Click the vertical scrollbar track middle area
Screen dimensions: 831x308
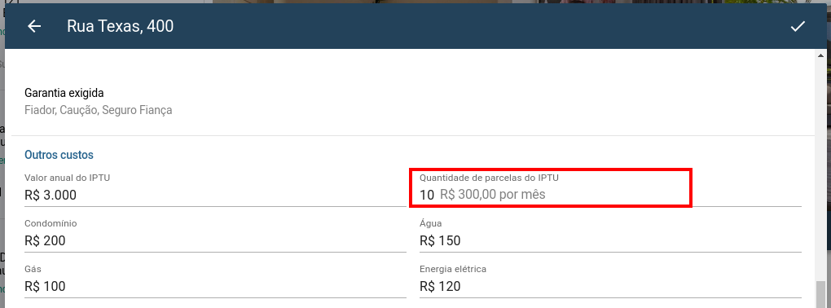point(820,169)
